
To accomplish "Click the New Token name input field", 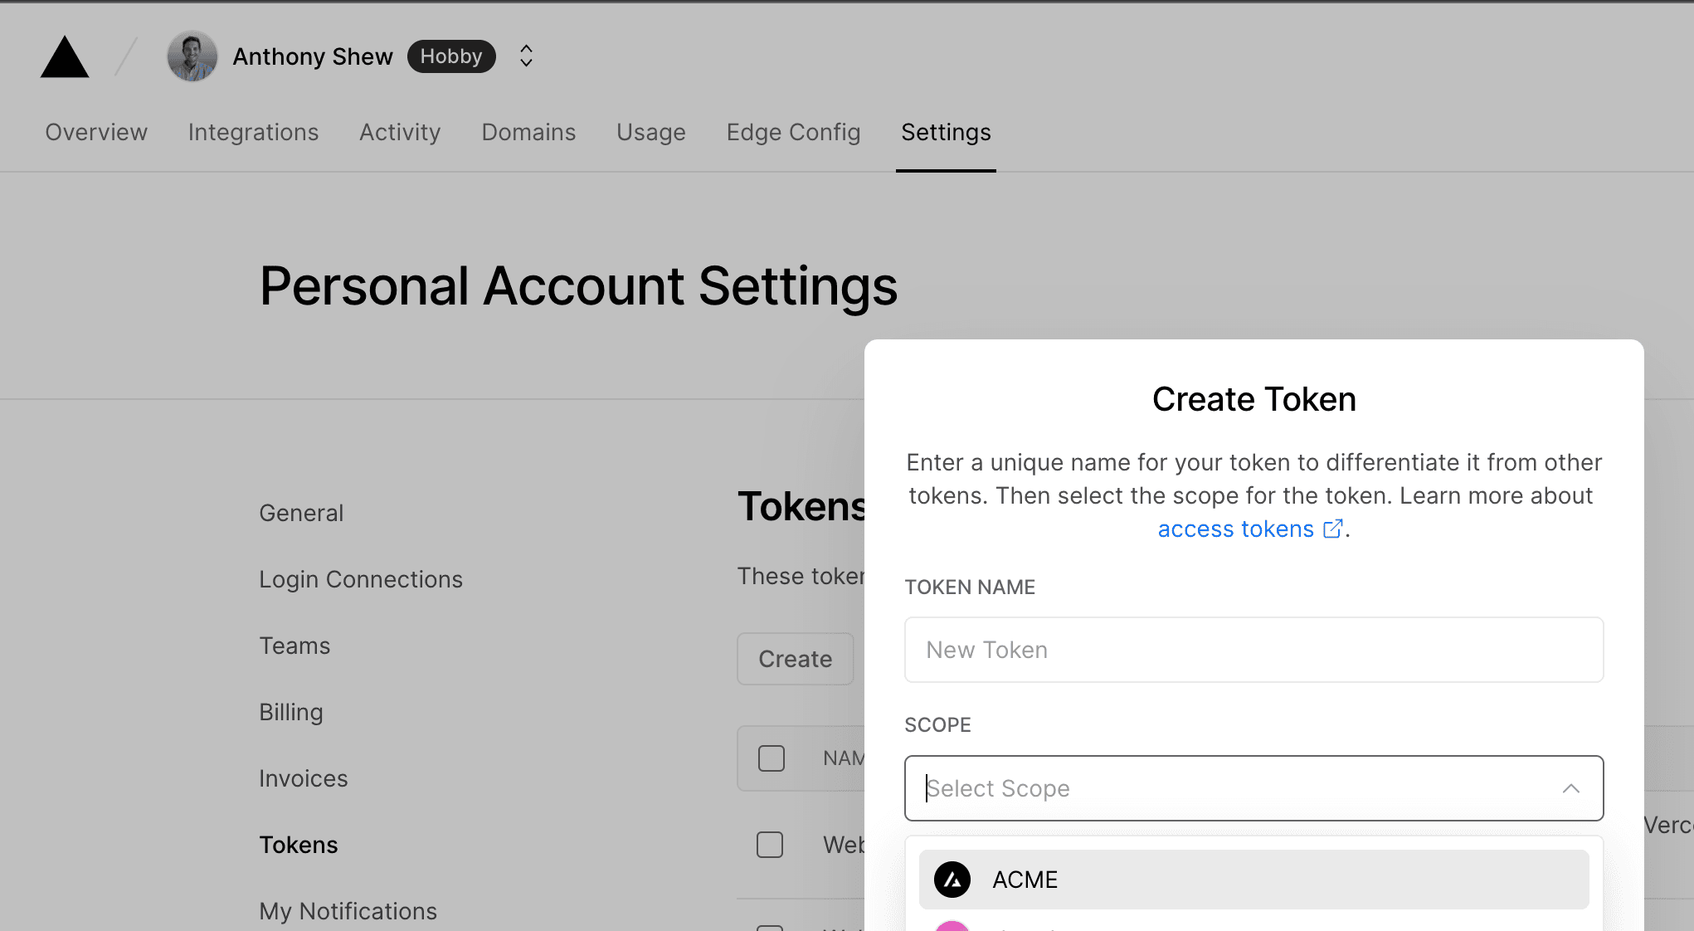I will click(1253, 649).
